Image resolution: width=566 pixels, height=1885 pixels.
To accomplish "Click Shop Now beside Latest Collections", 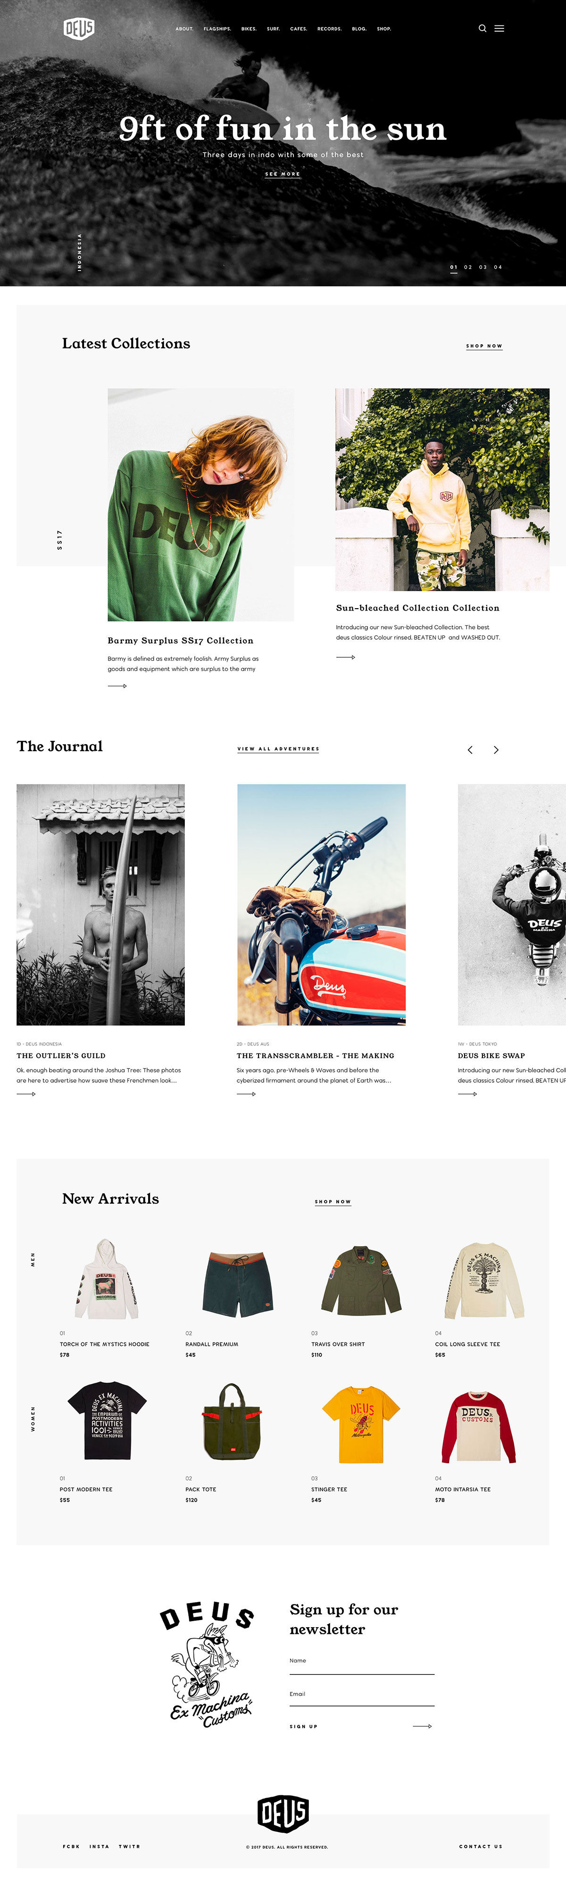I will click(x=484, y=346).
